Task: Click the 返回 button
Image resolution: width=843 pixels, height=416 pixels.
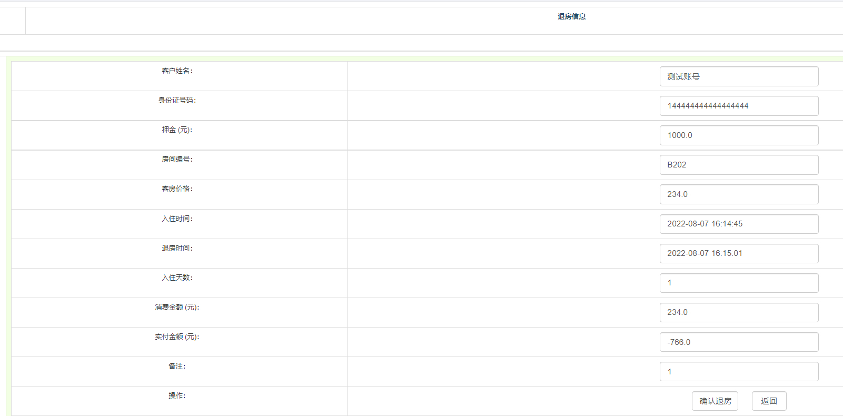Action: coord(769,401)
